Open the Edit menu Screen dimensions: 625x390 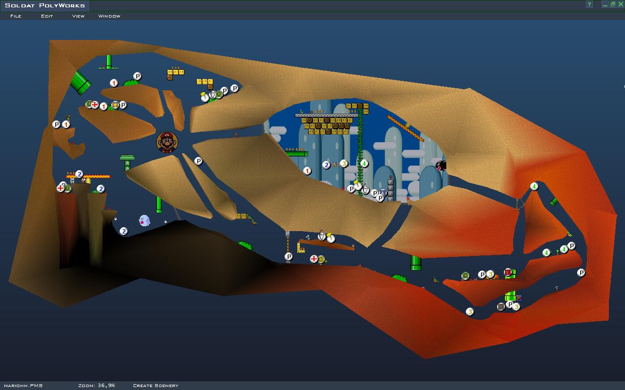pyautogui.click(x=47, y=16)
